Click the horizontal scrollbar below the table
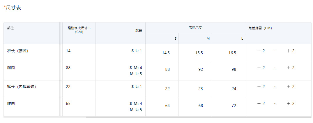 [198, 117]
